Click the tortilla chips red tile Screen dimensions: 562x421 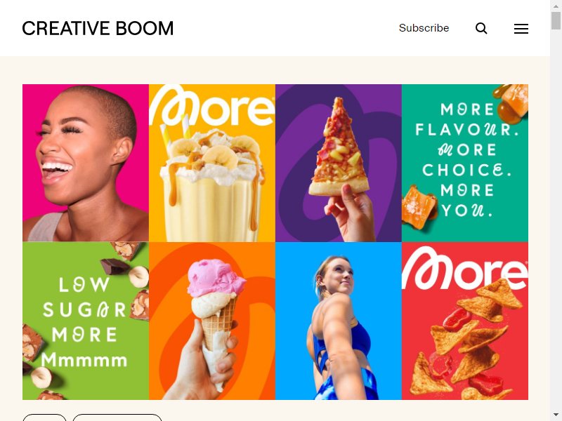click(465, 321)
